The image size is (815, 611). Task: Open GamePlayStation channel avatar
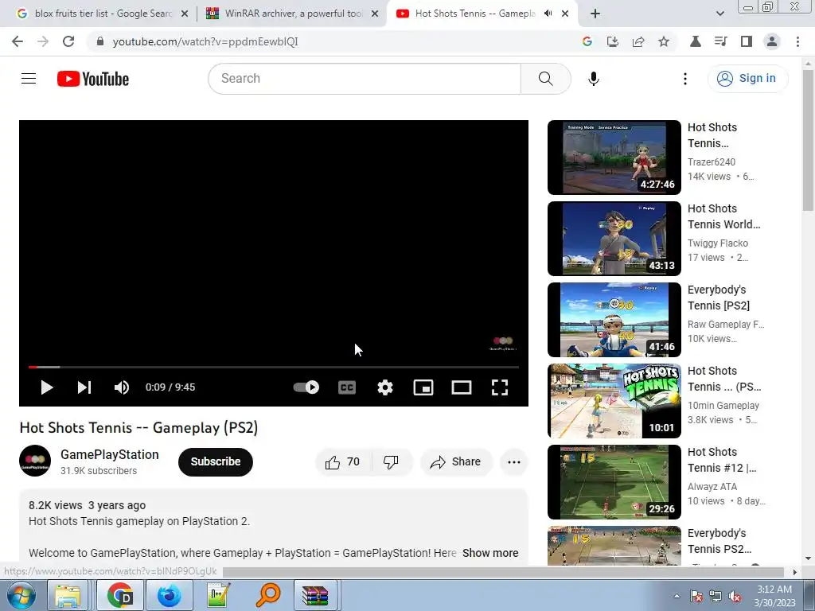click(x=35, y=461)
